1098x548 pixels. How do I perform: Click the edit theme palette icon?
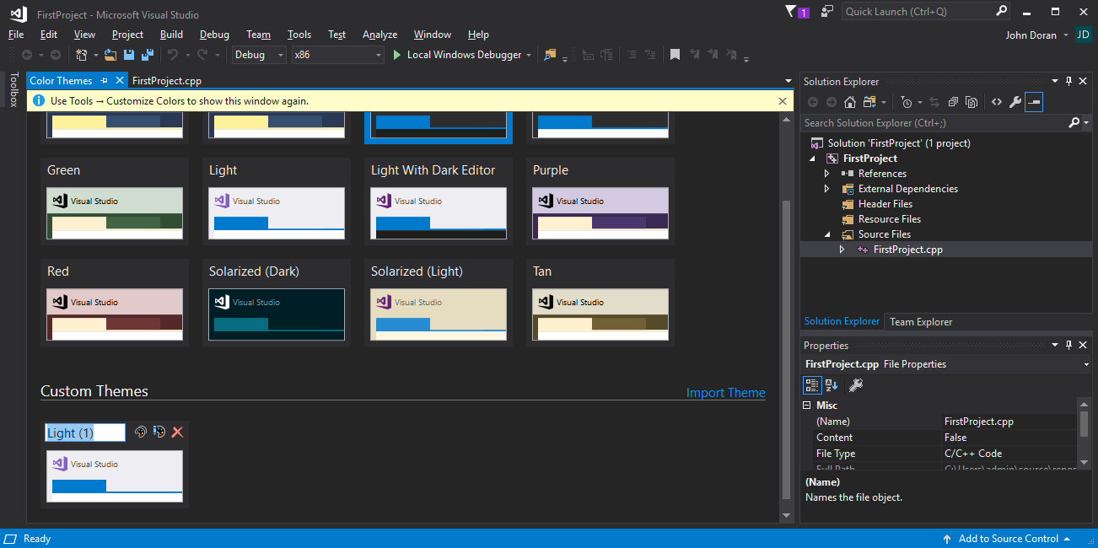[141, 432]
